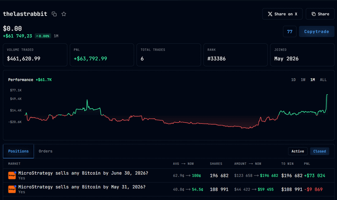Click the 196 682 shares value
Screen dimensions: 337x200
(x=219, y=175)
